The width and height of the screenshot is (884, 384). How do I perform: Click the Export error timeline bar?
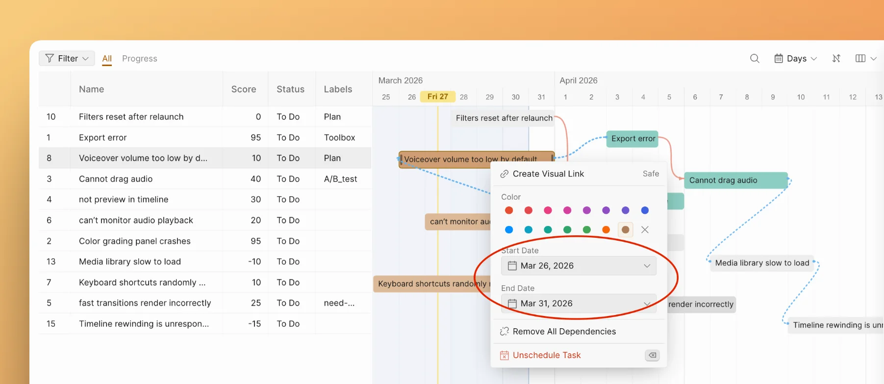[632, 139]
